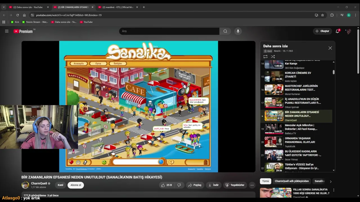Go to YouTube Premium home logo

[23, 31]
